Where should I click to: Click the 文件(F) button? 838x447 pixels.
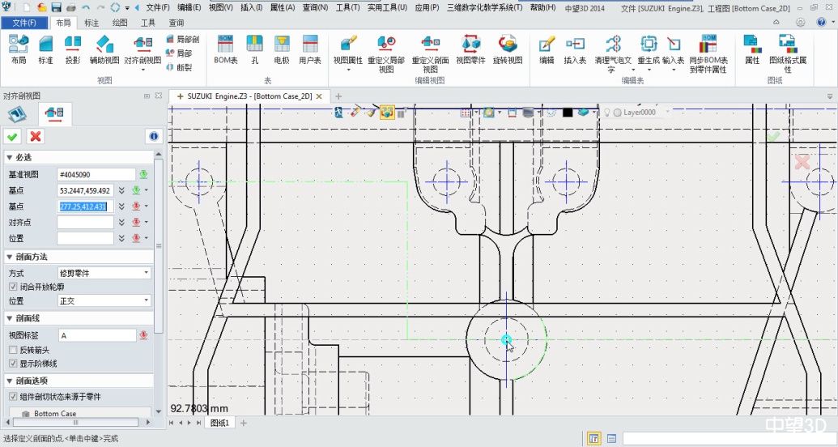point(25,23)
